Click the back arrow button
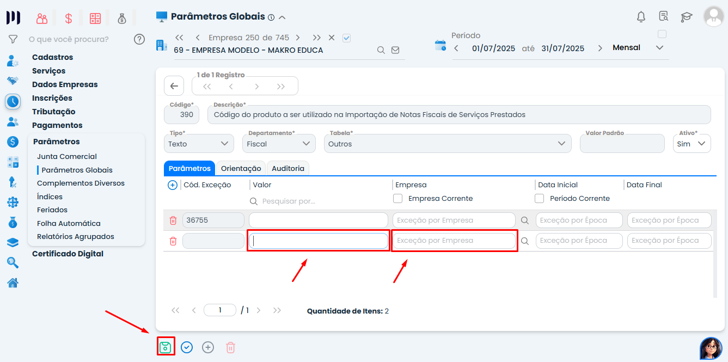This screenshot has height=362, width=728. point(174,86)
